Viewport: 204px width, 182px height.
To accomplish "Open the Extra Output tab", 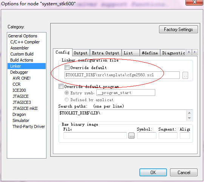I will 105,53.
